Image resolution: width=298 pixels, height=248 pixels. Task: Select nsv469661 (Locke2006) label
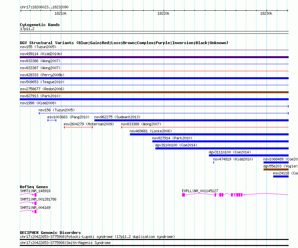(x=151, y=131)
